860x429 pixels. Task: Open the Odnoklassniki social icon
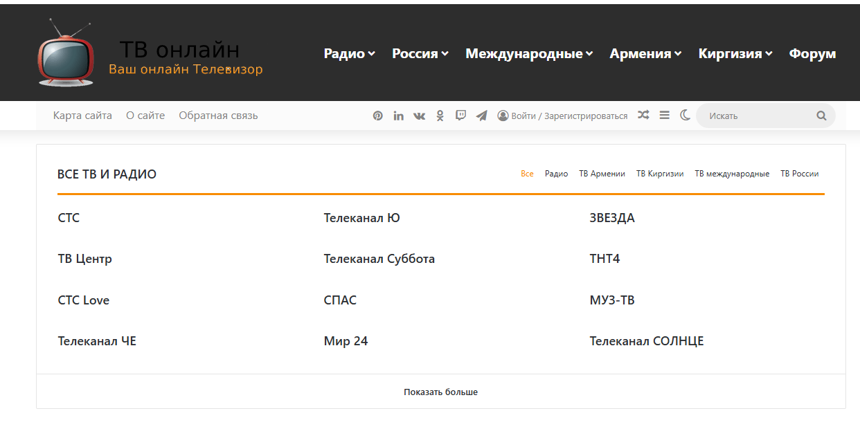click(x=440, y=116)
